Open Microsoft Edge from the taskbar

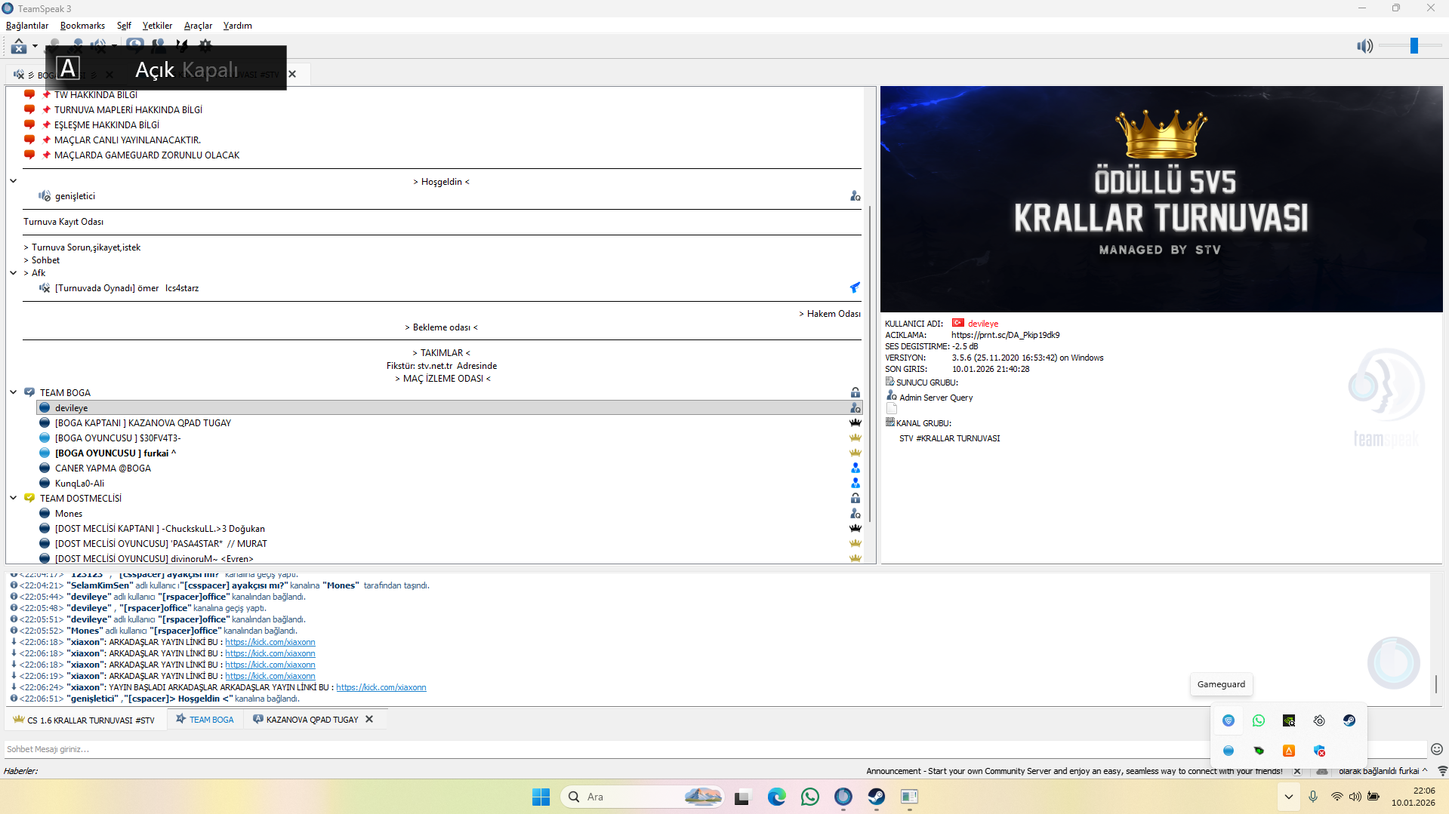coord(777,797)
